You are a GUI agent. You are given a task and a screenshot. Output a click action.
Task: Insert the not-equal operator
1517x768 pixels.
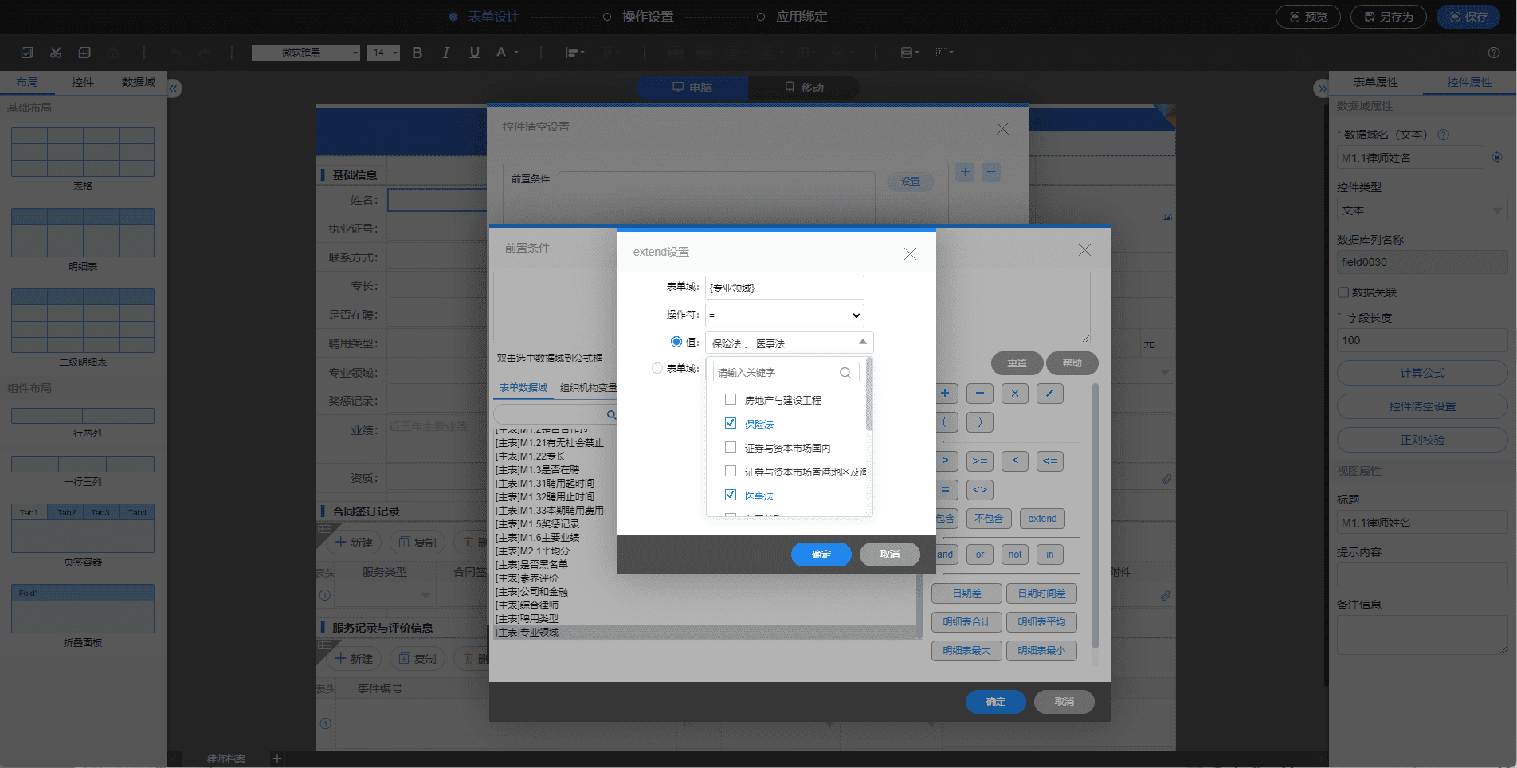click(980, 489)
